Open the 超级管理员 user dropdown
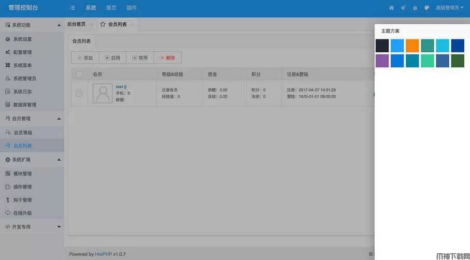 coord(450,8)
